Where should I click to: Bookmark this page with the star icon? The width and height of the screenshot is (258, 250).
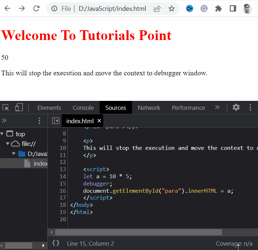click(x=171, y=9)
